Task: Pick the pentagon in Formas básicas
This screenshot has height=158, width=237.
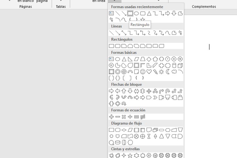Action: coord(155,59)
